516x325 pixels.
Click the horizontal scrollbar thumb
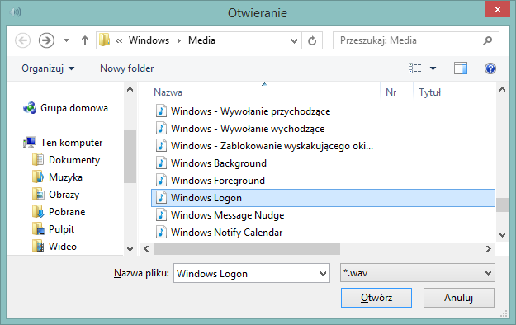point(247,248)
